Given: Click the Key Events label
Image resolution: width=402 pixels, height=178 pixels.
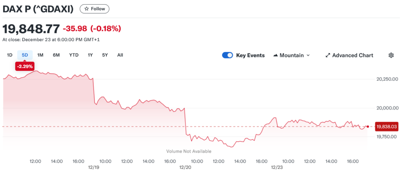Looking at the screenshot, I should (x=250, y=55).
